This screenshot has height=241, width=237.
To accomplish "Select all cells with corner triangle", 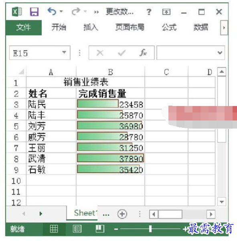I will 21,72.
